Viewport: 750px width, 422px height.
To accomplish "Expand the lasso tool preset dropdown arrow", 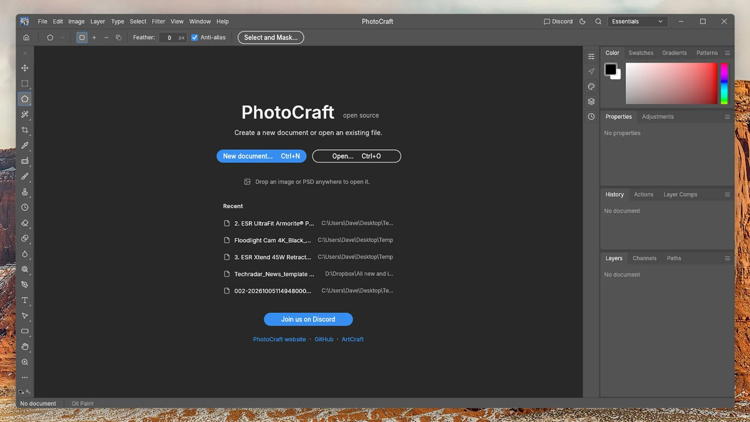I will 62,38.
